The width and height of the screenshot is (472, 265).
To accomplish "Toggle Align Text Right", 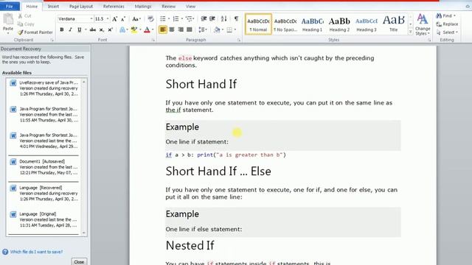I will (x=181, y=29).
